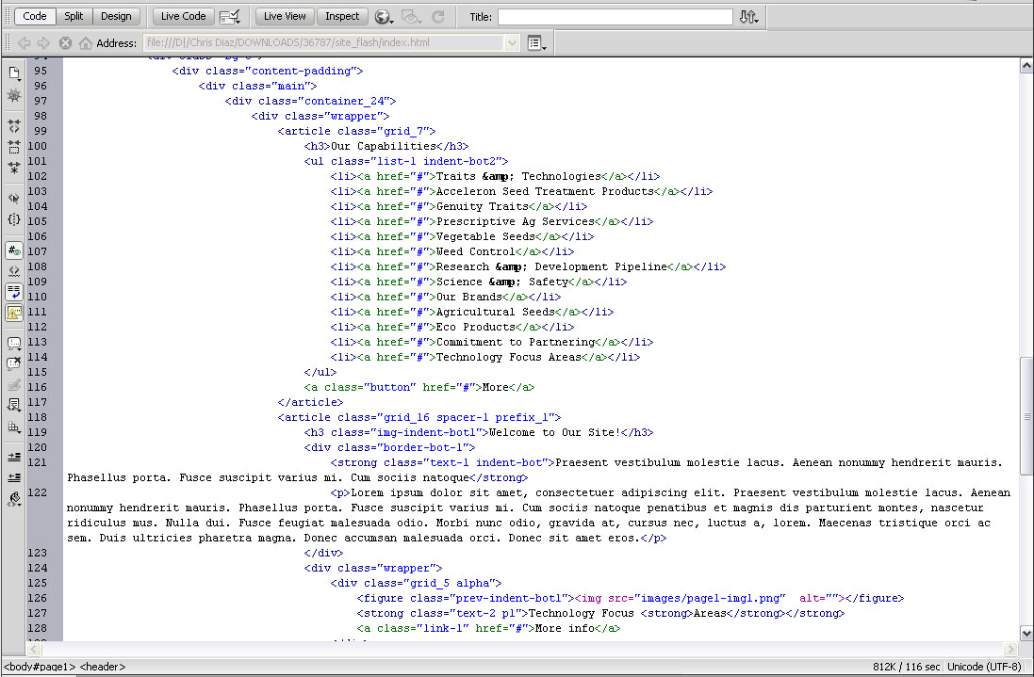Open the Apply Comment dropdown
Viewport: 1034px width, 677px height.
tap(13, 344)
